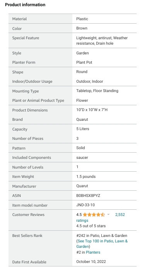Click the Brand value Quarut
This screenshot has width=142, height=268.
(82, 120)
